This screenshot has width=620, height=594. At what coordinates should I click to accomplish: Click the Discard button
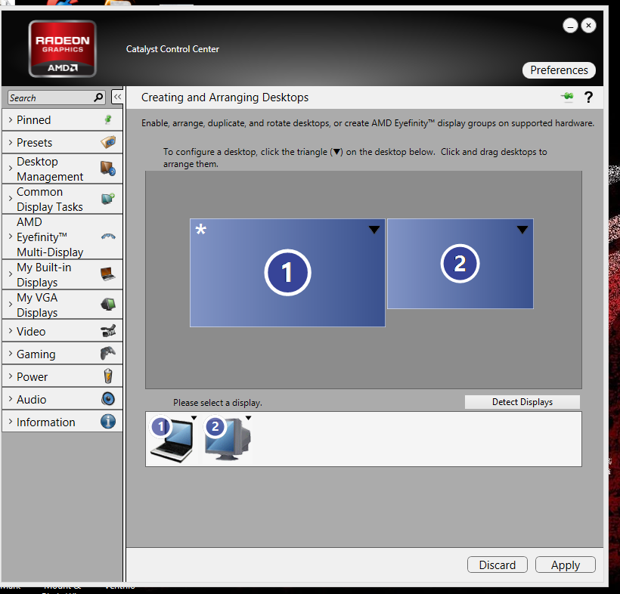(x=497, y=565)
